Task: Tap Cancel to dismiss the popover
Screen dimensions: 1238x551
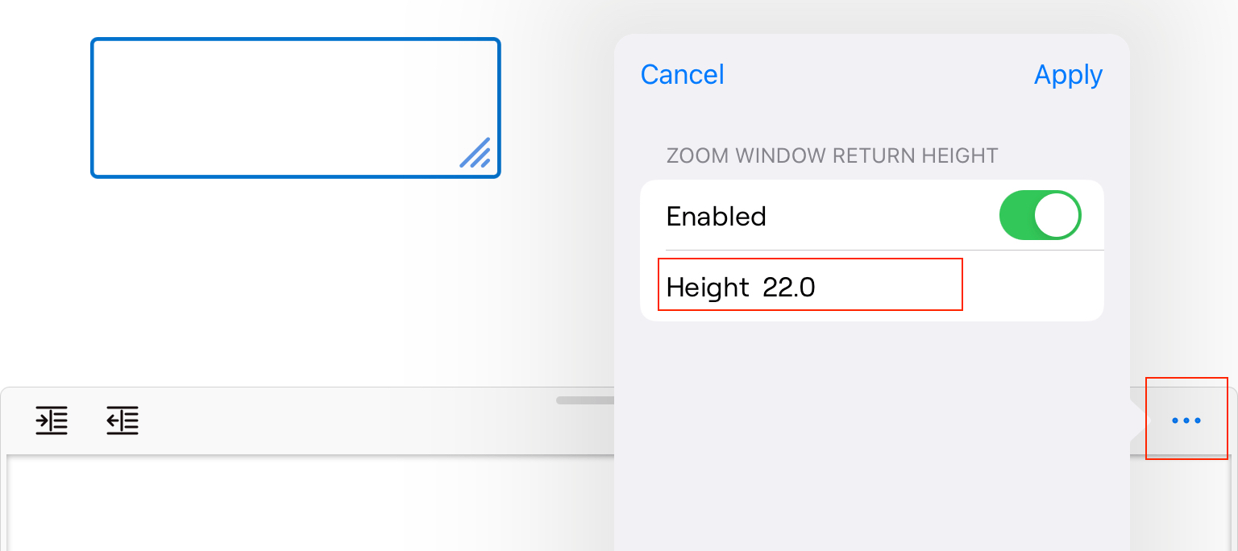Action: coord(682,74)
